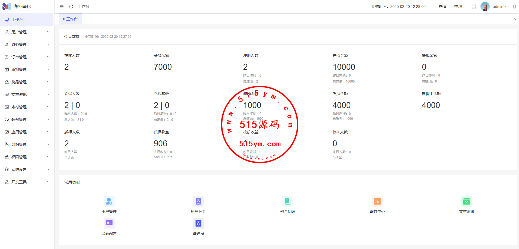The image size is (519, 249).
Task: Open the admin user dropdown
Action: 500,7
